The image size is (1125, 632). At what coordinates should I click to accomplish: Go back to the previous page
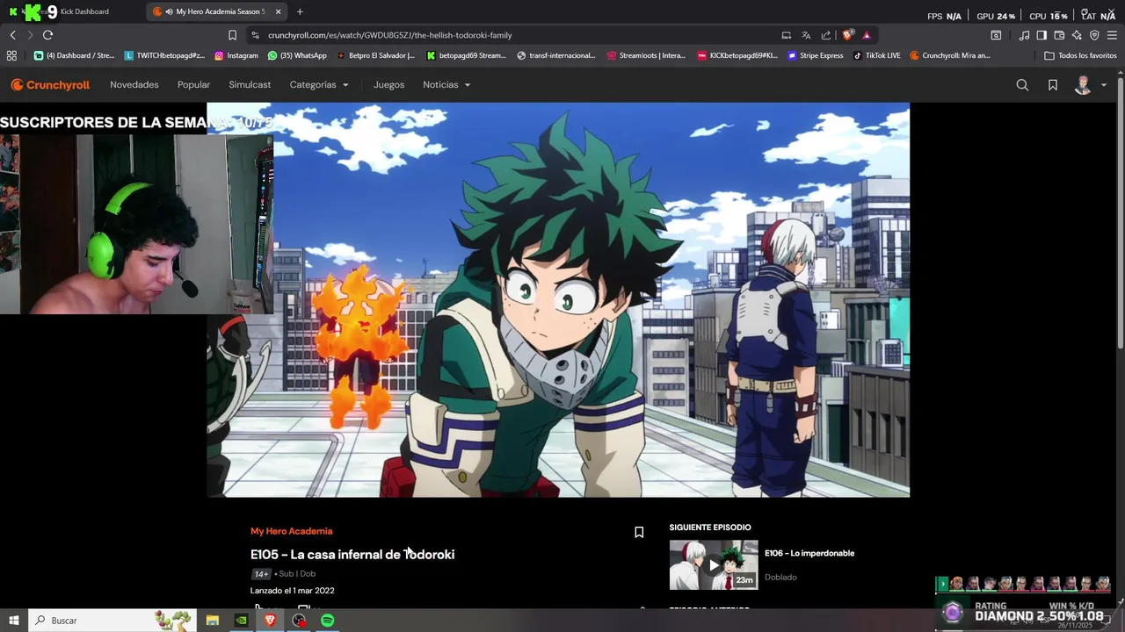coord(12,35)
